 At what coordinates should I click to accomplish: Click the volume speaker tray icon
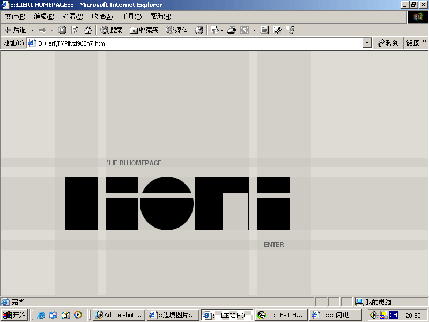(x=373, y=315)
